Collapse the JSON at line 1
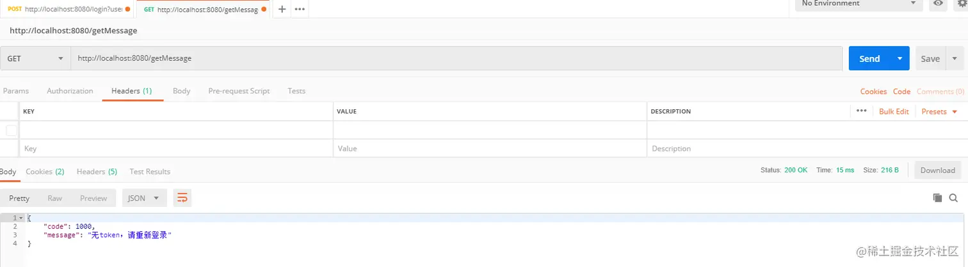 (21, 218)
